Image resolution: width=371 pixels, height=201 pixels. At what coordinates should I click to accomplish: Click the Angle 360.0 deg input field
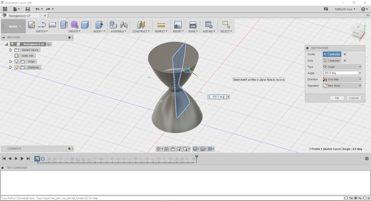click(x=341, y=73)
